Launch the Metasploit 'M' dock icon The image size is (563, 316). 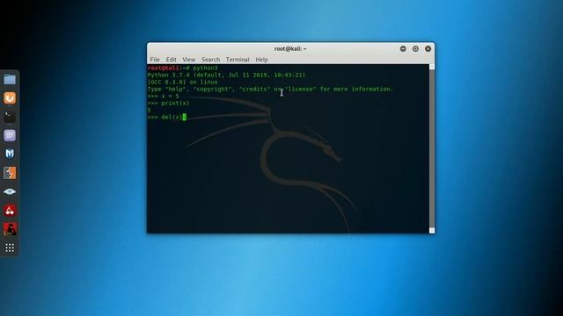[x=10, y=154]
